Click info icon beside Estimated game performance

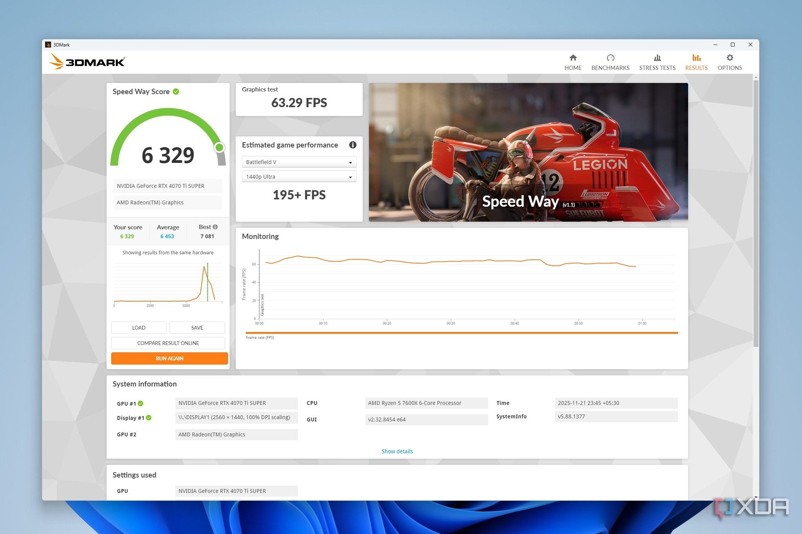[352, 145]
